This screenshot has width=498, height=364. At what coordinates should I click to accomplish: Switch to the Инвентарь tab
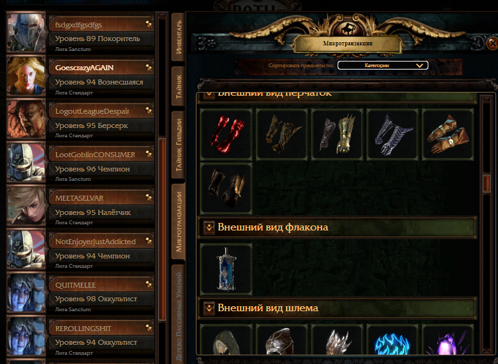(178, 37)
